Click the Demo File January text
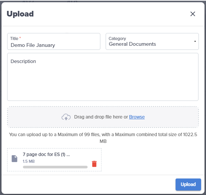Viewport: 206px width, 195px height. point(33,45)
